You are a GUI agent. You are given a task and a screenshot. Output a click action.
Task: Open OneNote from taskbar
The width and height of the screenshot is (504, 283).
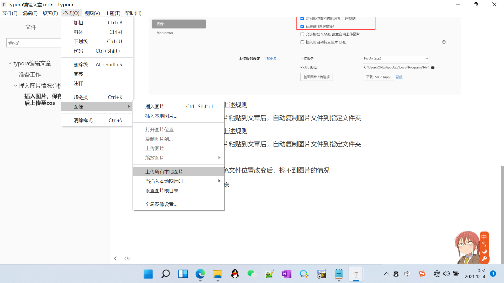pyautogui.click(x=286, y=274)
